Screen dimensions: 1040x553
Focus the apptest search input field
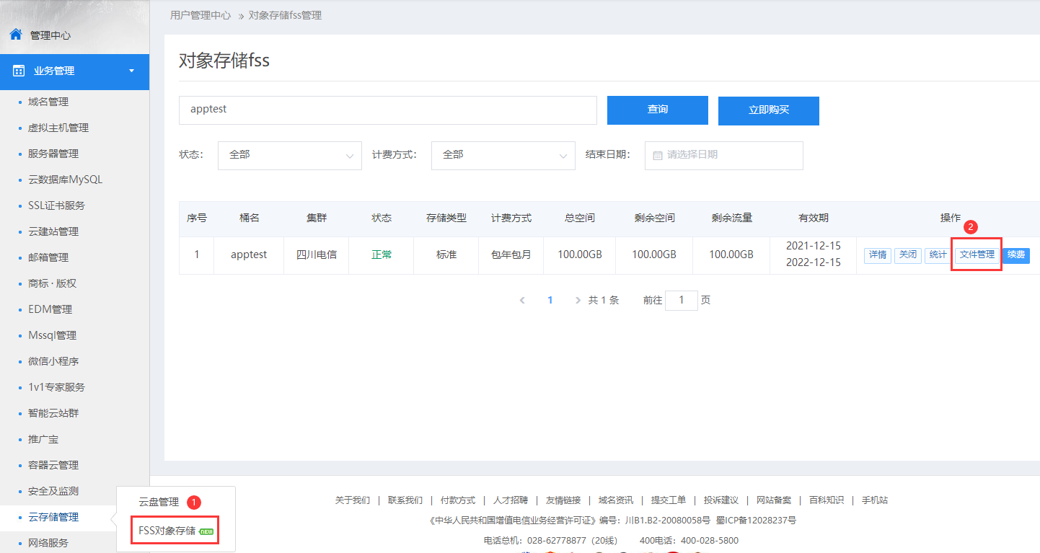387,110
